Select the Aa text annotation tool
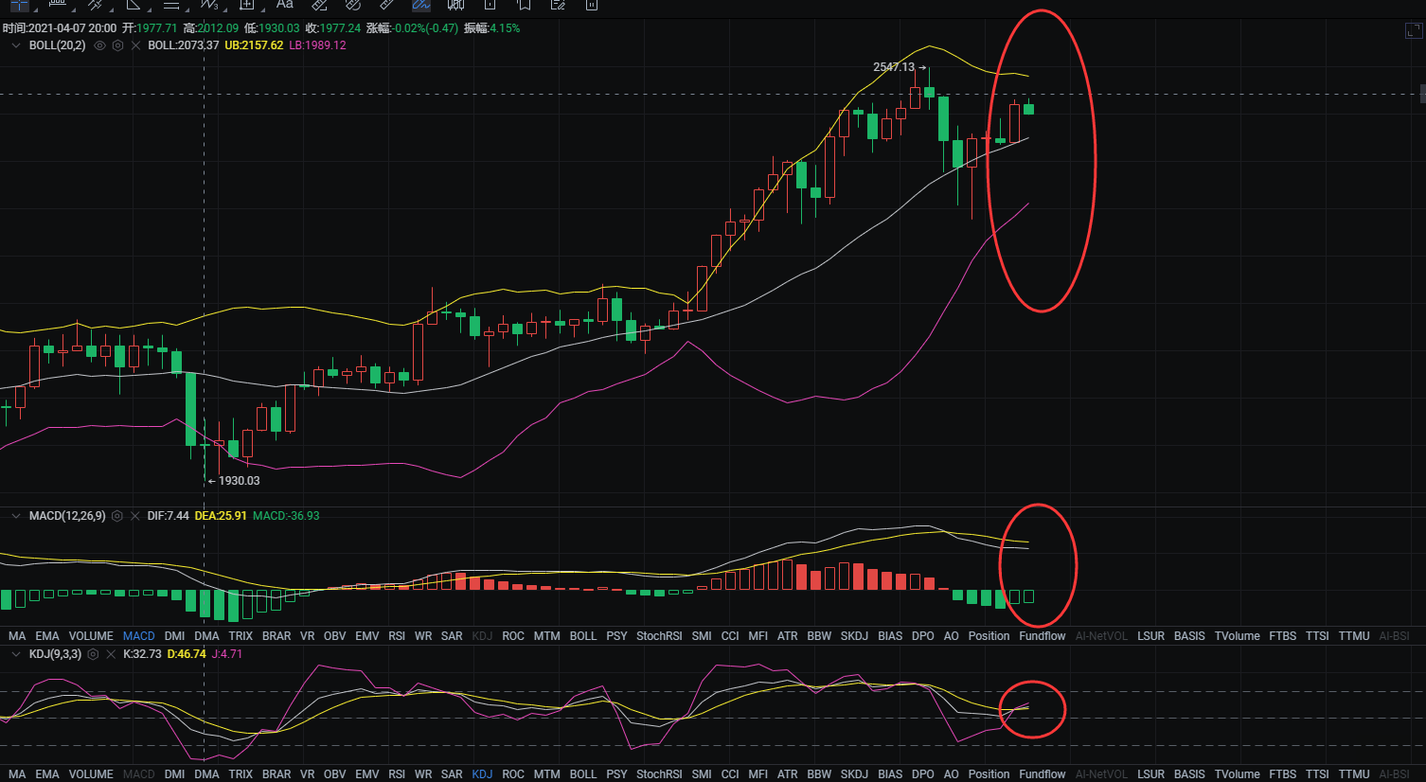The width and height of the screenshot is (1426, 782). tap(285, 5)
